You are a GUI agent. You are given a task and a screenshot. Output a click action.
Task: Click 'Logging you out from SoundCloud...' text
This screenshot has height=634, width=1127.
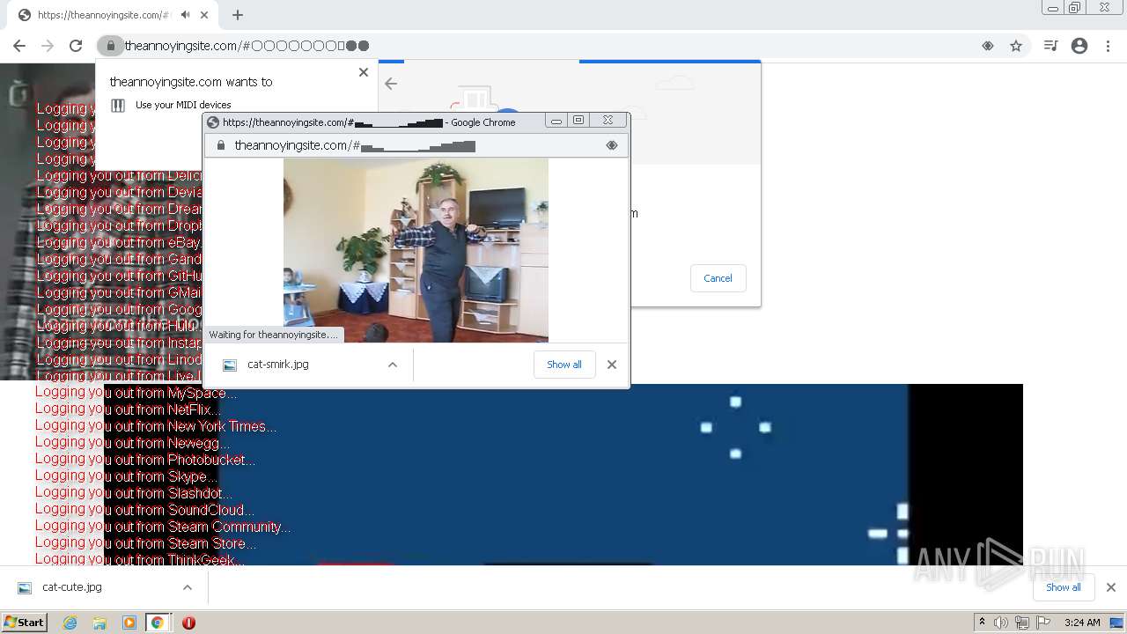point(145,510)
